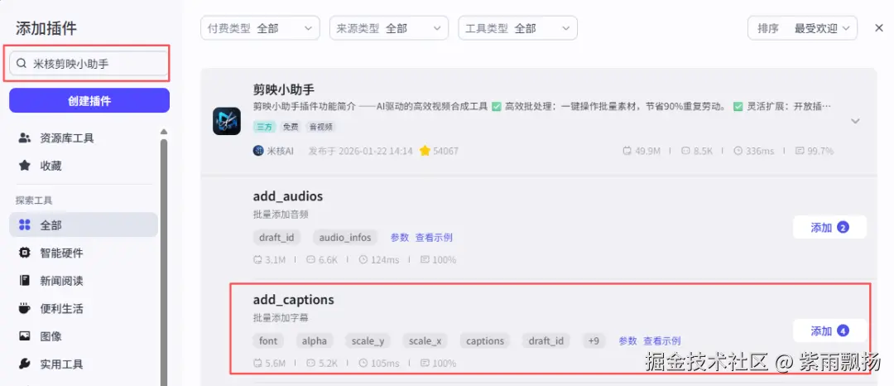Click the 免费 tag on plugin card
The width and height of the screenshot is (894, 386).
(291, 127)
